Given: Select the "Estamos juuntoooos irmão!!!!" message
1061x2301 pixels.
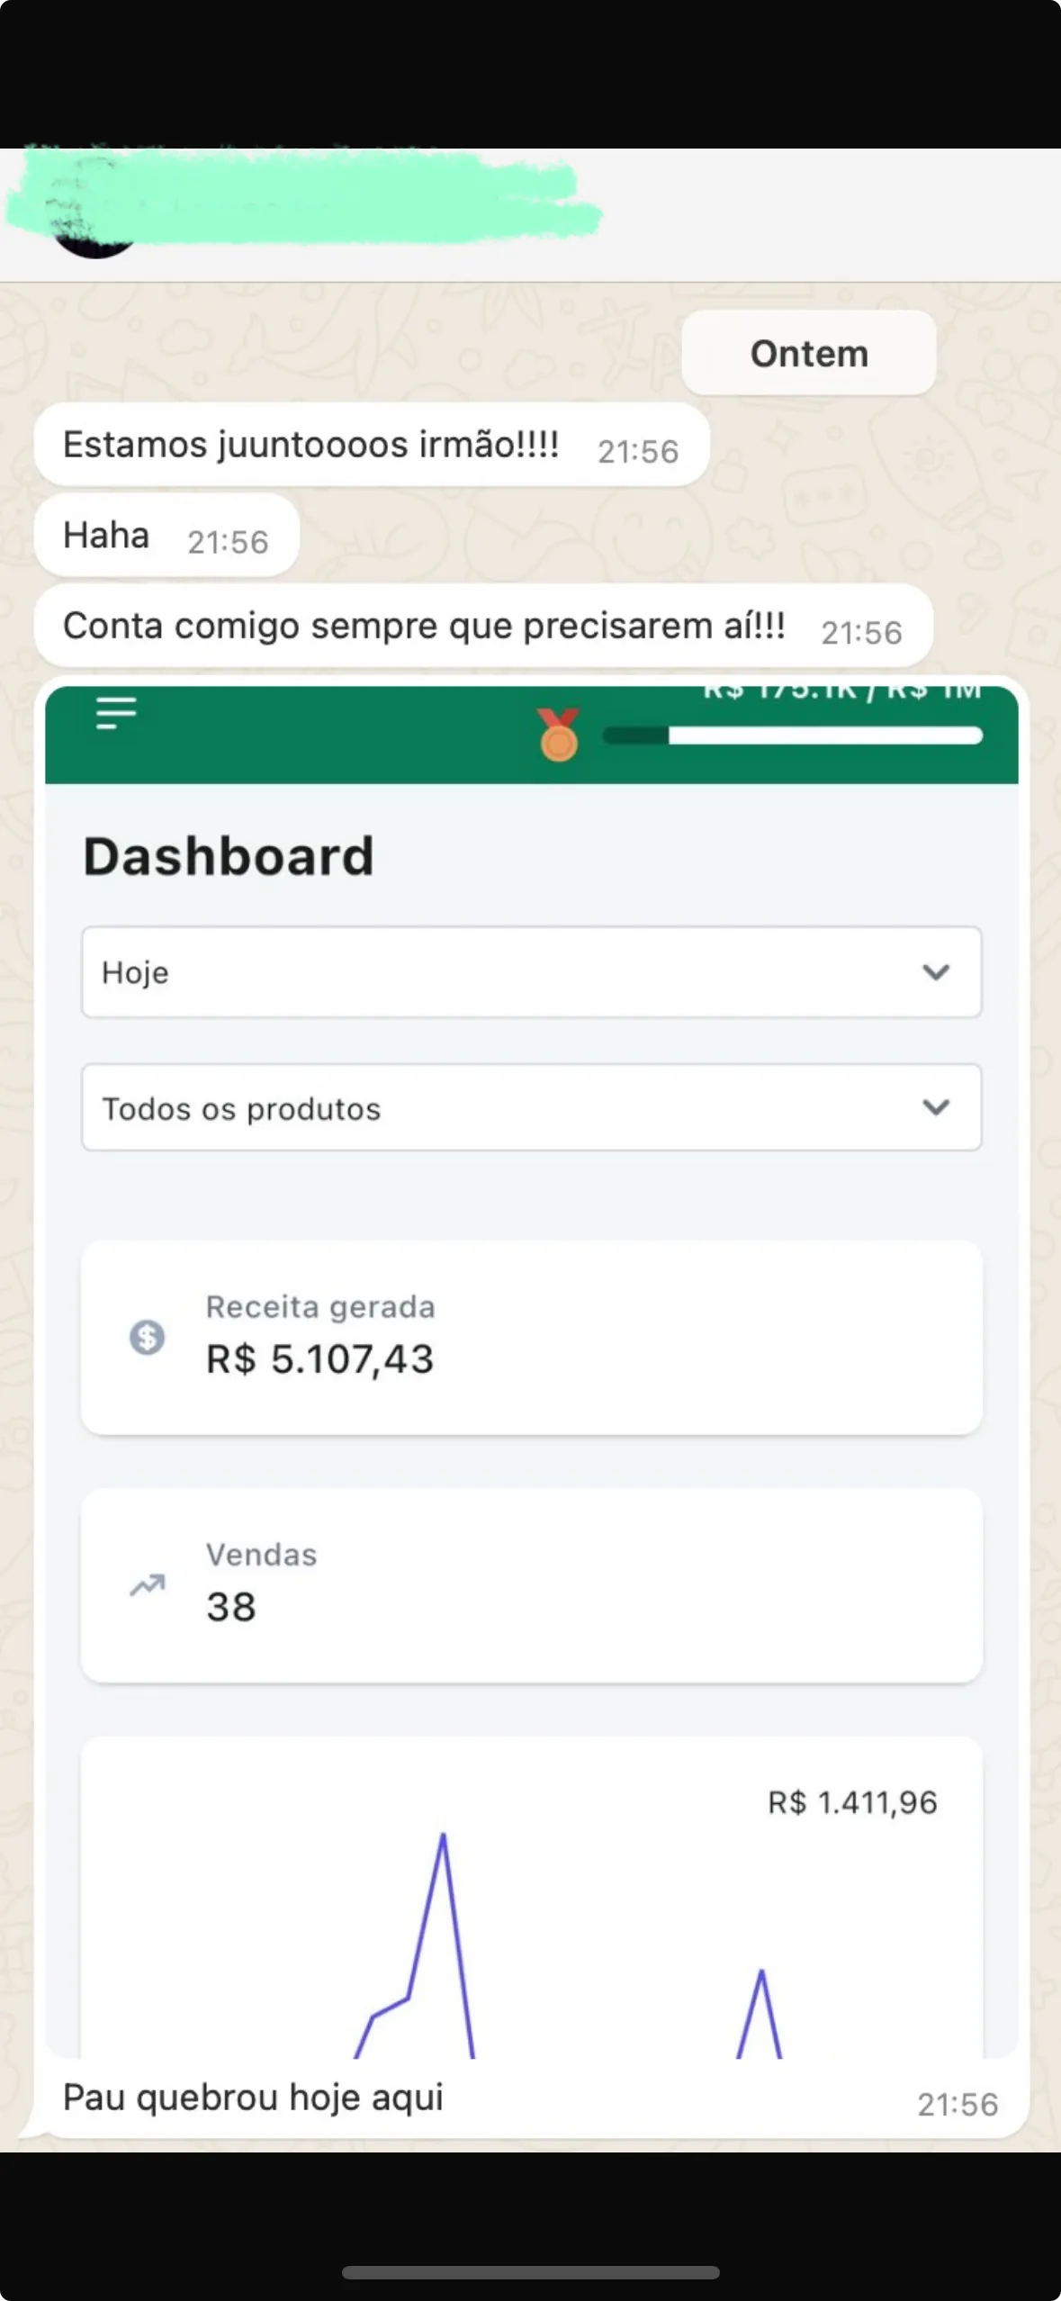Looking at the screenshot, I should click(x=311, y=445).
